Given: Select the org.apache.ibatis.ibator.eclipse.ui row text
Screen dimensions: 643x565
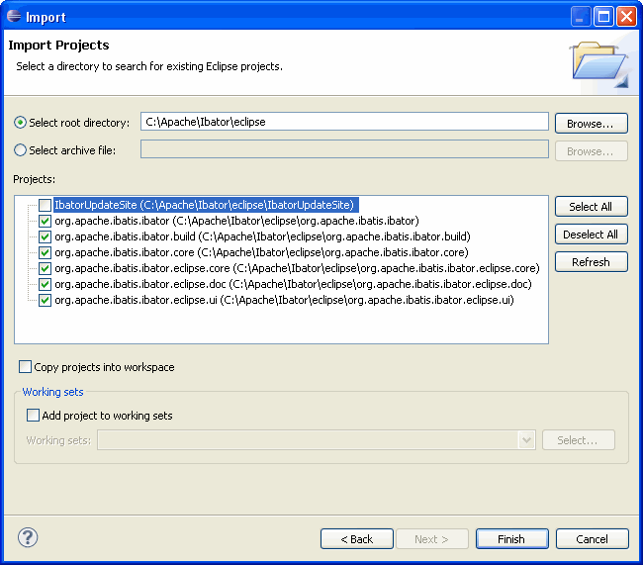Looking at the screenshot, I should point(284,300).
